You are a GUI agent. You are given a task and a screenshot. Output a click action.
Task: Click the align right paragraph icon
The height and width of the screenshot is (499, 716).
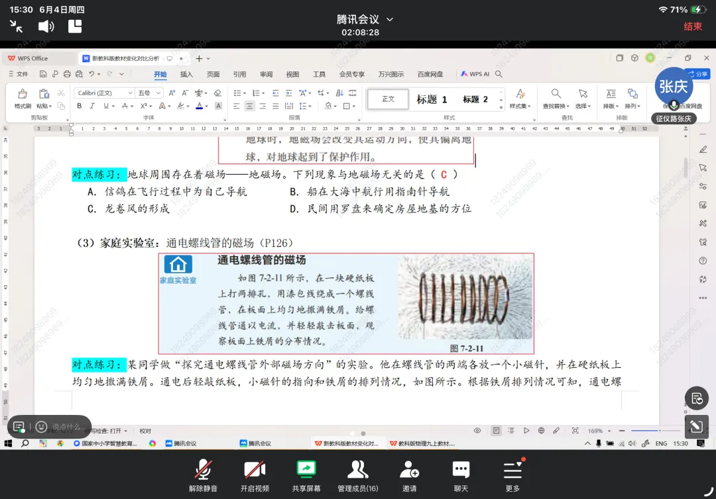(x=263, y=106)
